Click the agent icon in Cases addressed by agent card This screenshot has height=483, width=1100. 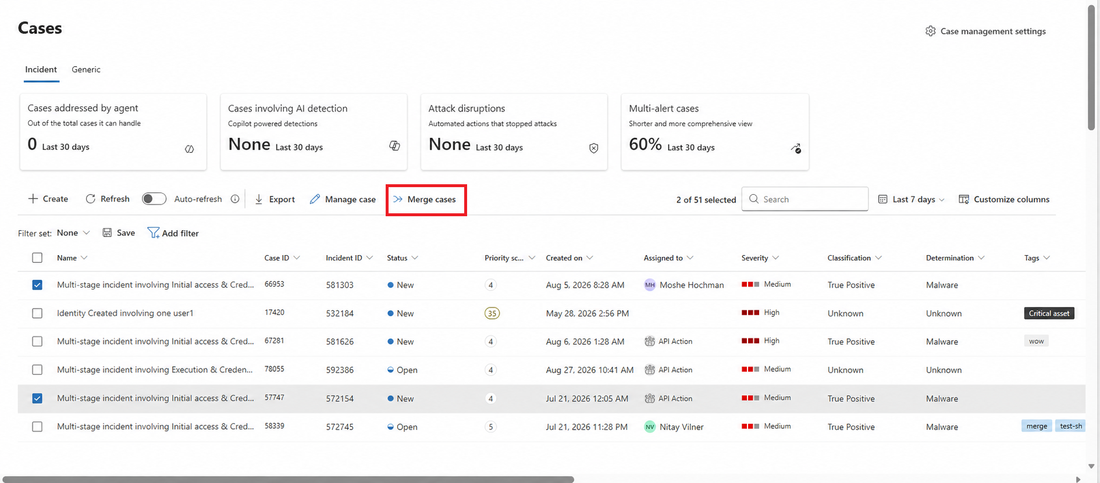click(189, 149)
